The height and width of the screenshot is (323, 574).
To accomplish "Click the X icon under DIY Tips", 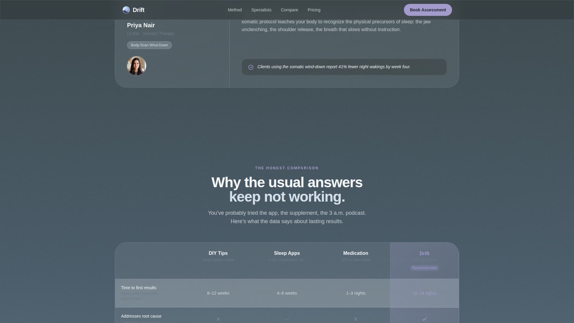I will pyautogui.click(x=218, y=319).
